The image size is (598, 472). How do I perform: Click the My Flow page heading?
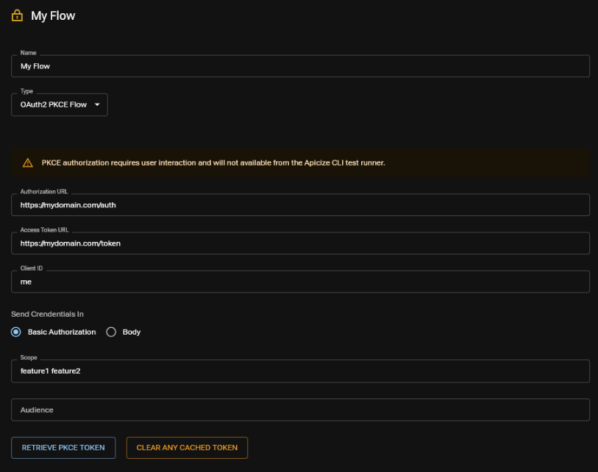point(53,15)
